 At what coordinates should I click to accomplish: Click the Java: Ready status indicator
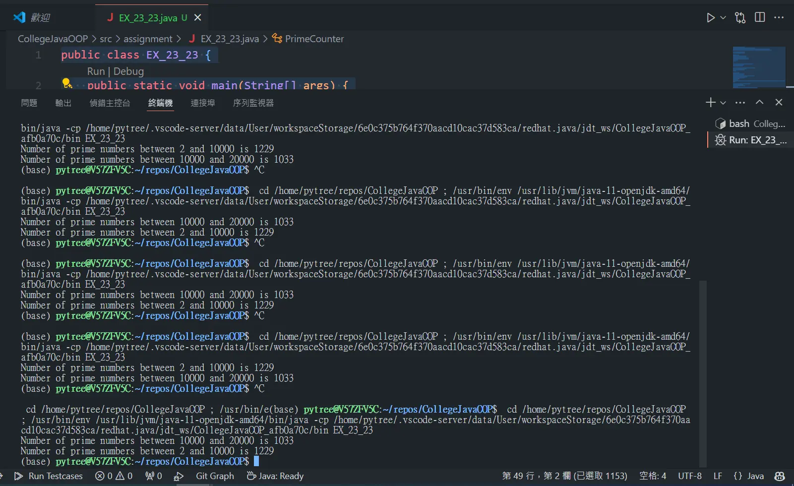(x=275, y=476)
